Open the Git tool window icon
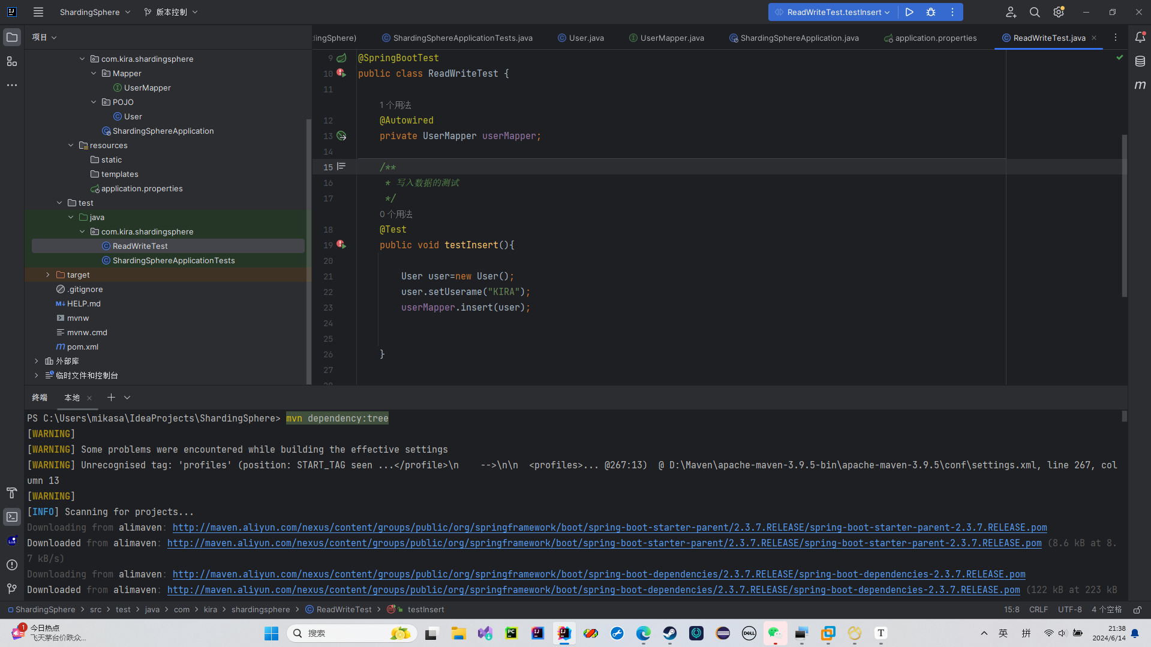The width and height of the screenshot is (1151, 647). tap(12, 589)
